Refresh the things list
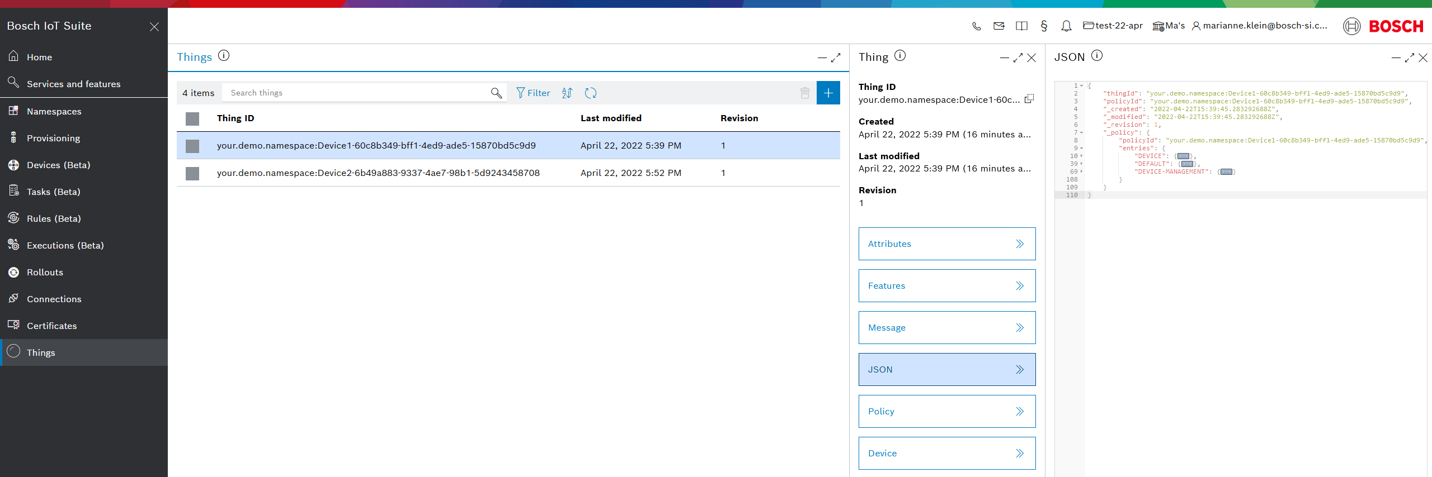 [591, 93]
